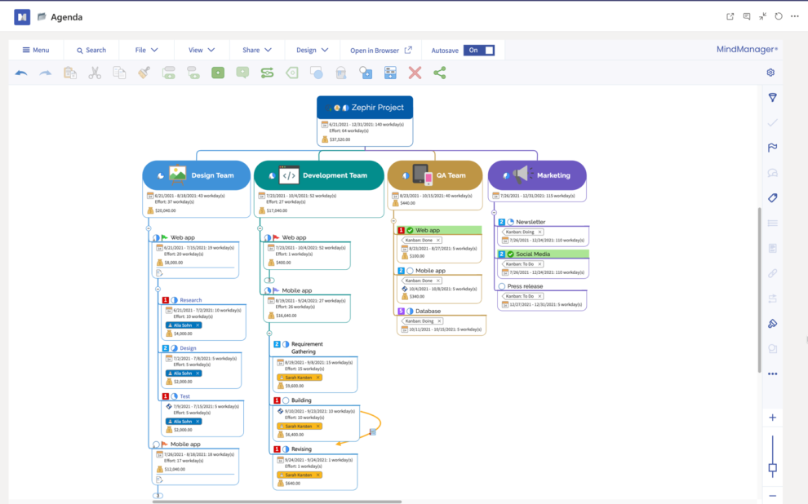
Task: Click the Undo arrow in toolbar
Action: tap(21, 73)
